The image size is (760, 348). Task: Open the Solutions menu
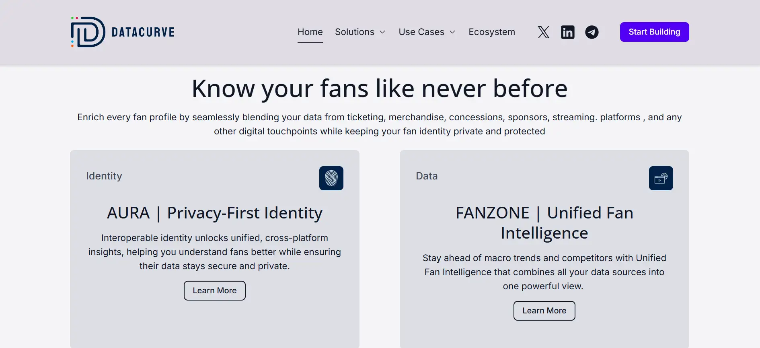pos(355,32)
